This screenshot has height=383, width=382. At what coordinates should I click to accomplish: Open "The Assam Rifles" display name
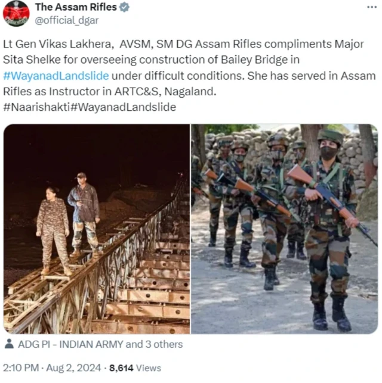point(76,7)
